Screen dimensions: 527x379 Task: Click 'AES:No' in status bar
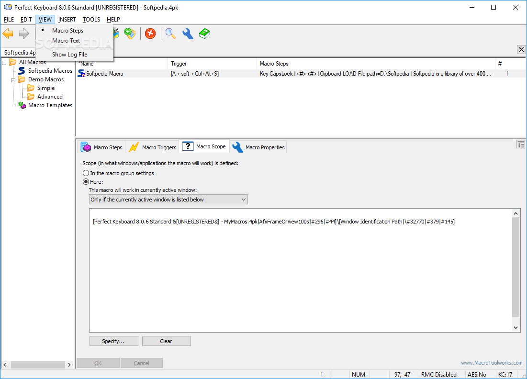(x=477, y=374)
